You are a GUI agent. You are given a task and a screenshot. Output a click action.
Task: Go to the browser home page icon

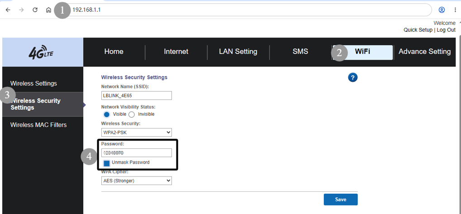point(48,10)
